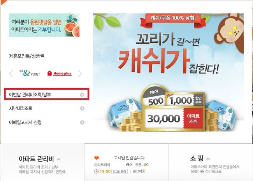Click the 로그인 연장 button

[119, 171]
